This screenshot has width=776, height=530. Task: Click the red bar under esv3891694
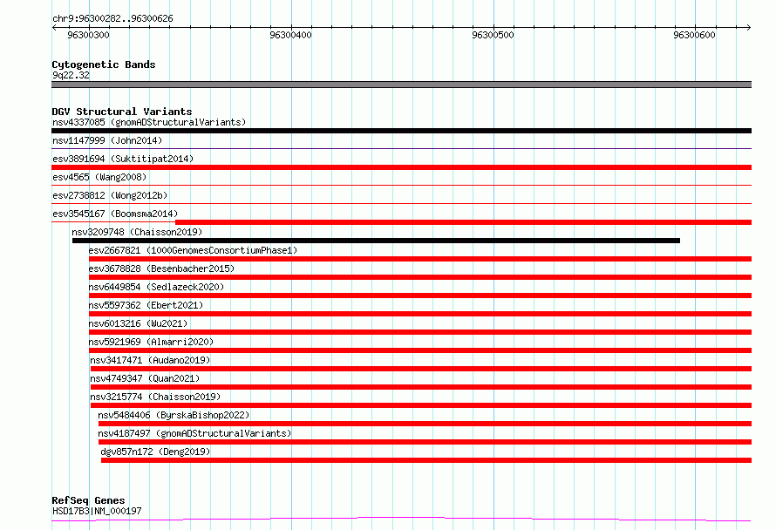pos(401,167)
